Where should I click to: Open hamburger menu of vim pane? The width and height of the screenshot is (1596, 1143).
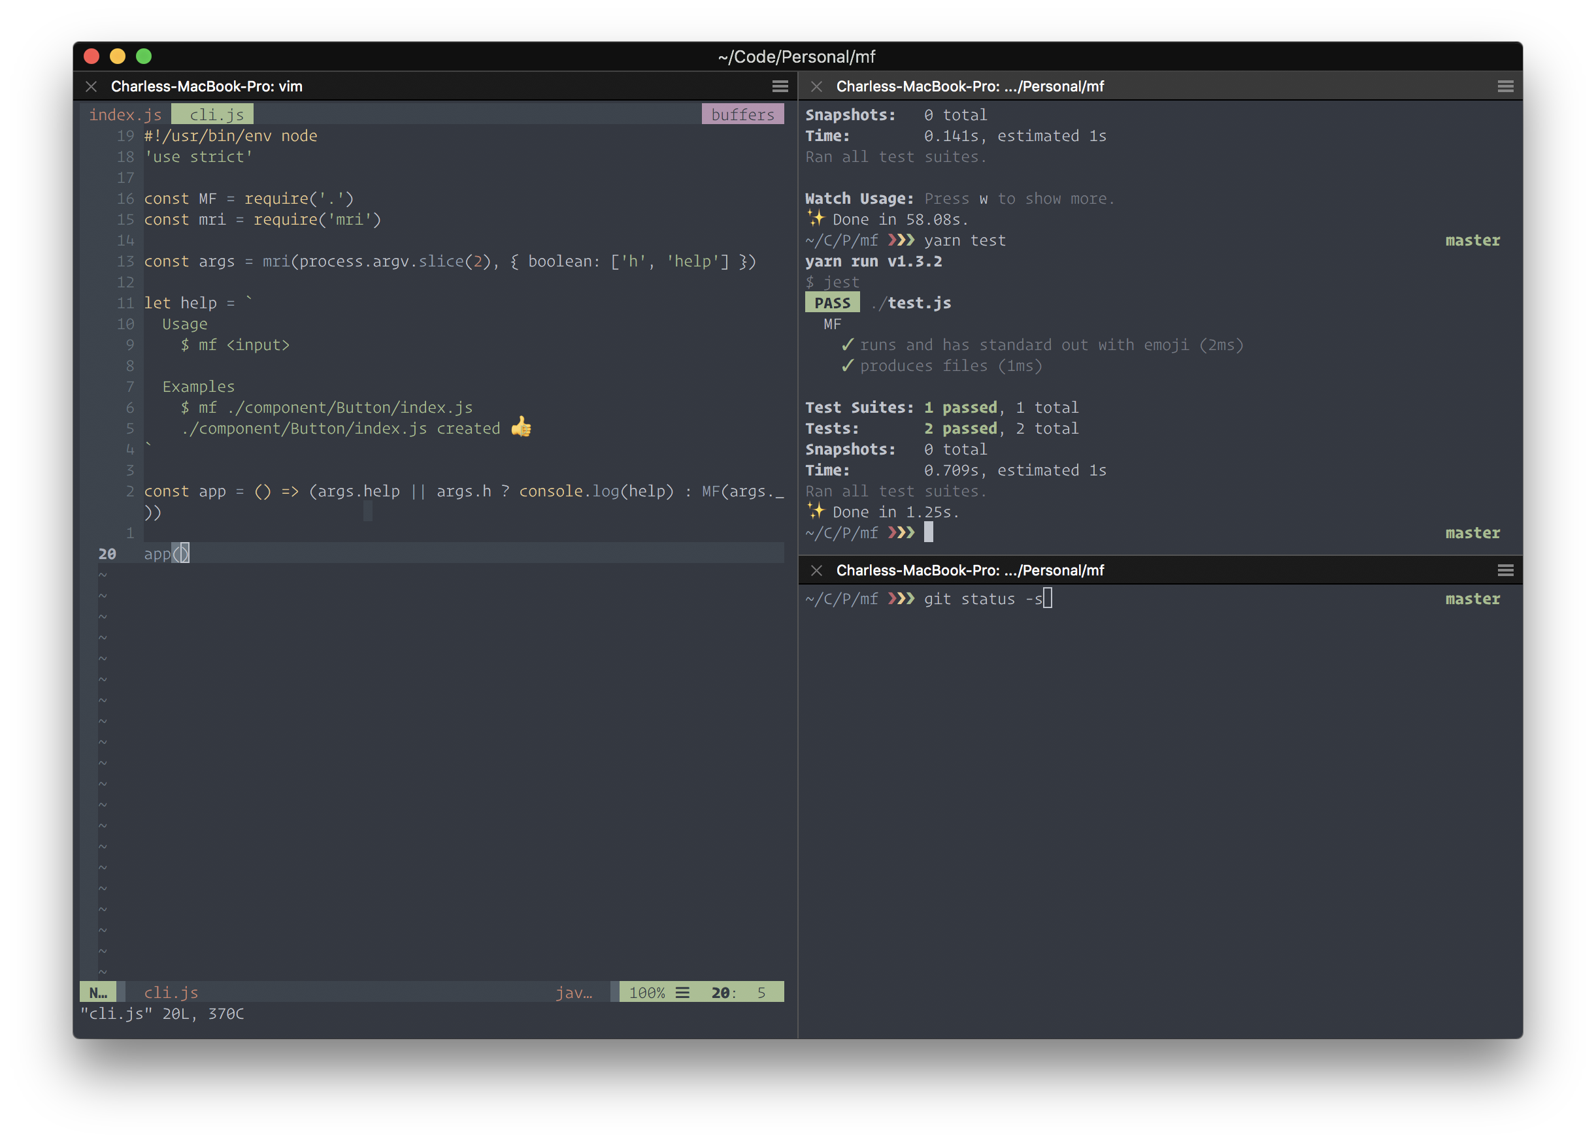780,86
